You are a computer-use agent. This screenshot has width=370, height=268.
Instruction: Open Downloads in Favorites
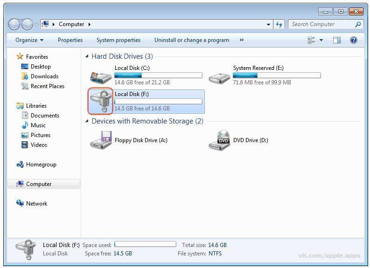coord(44,76)
